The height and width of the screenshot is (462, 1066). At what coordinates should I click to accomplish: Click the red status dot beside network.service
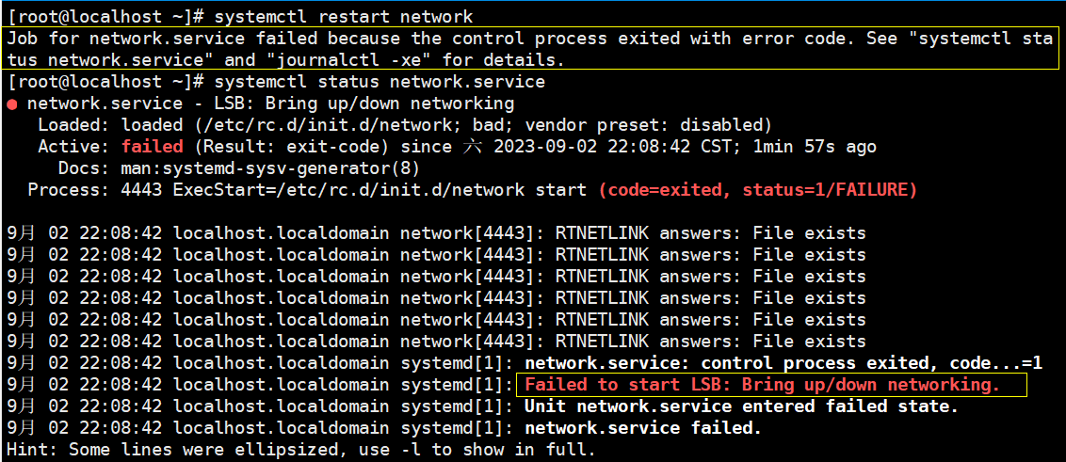11,104
